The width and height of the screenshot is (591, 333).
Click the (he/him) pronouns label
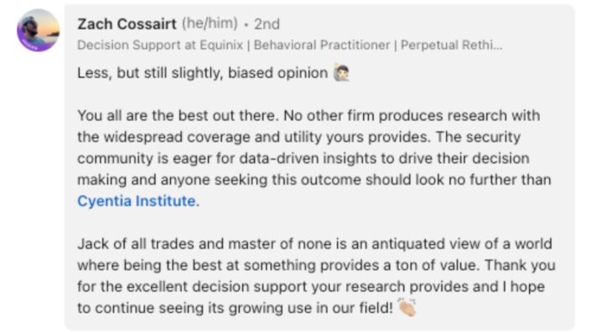210,23
